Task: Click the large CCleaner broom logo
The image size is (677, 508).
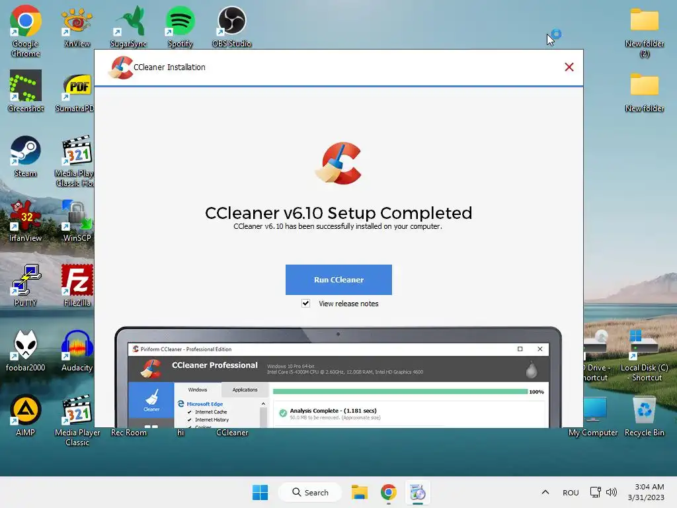Action: pos(338,163)
